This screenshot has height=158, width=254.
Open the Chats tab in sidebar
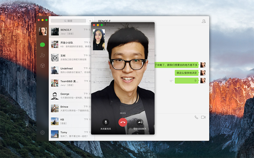[42, 45]
